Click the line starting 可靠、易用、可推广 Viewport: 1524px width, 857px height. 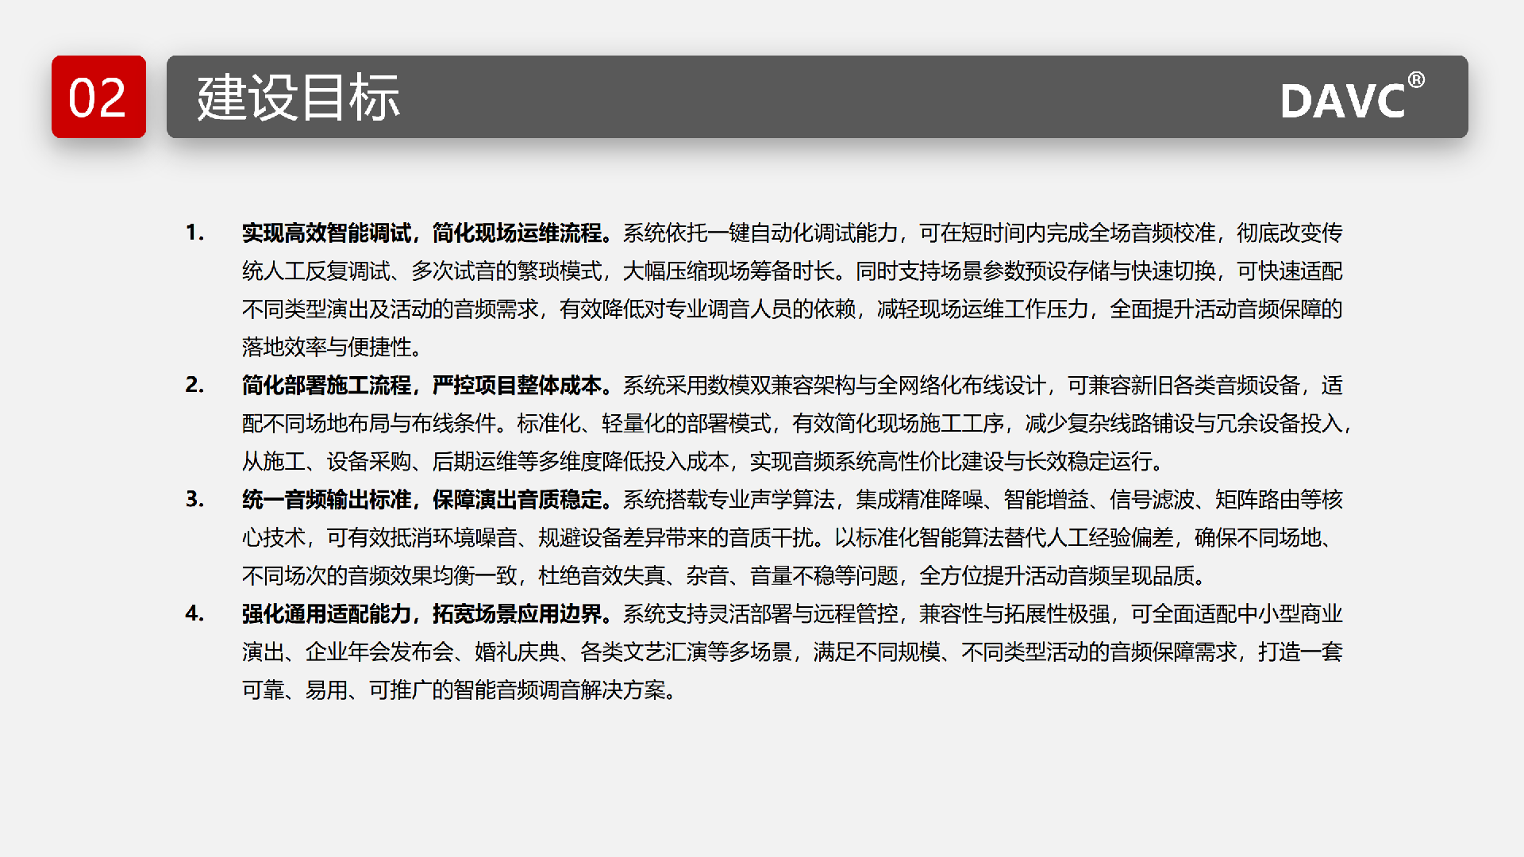coord(460,690)
